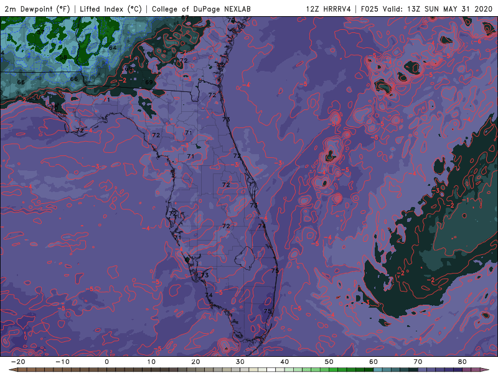The image size is (498, 373).
Task: Click the 'College of DuPage NEXLAB' label
Action: coord(201,9)
